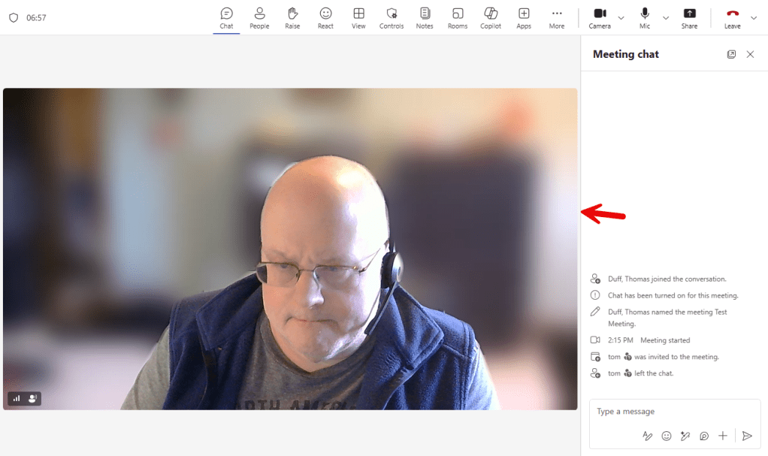Open the Apps panel

pyautogui.click(x=524, y=17)
